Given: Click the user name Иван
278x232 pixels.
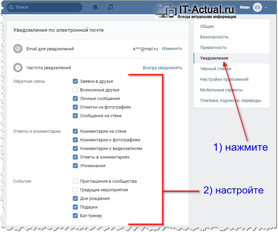Looking at the screenshot, I should (x=245, y=7).
